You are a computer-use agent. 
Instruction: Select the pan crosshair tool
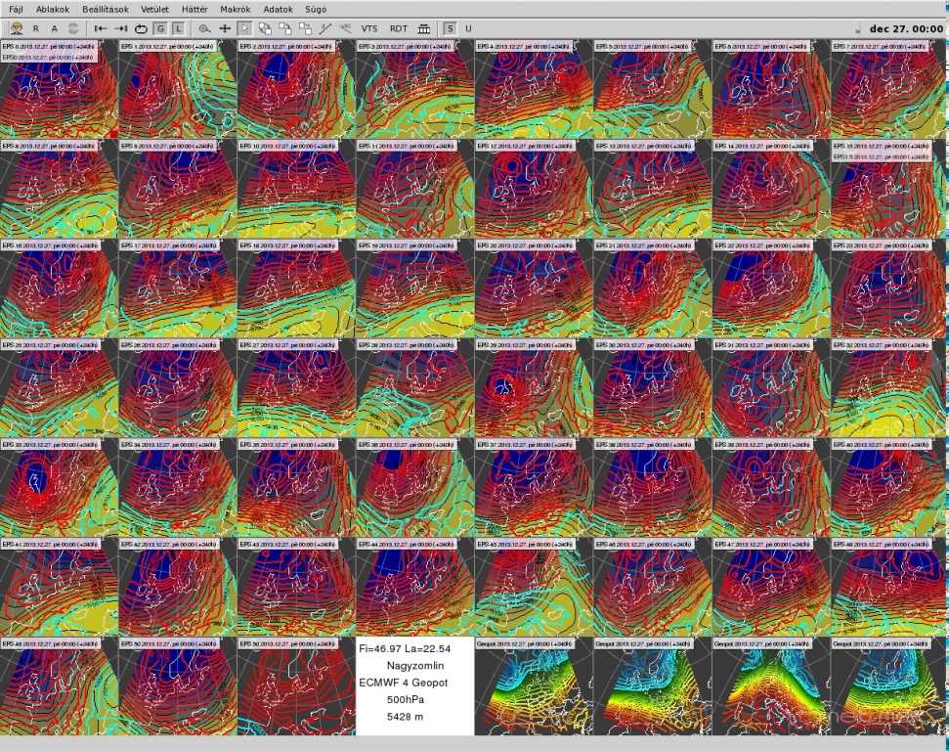[225, 29]
